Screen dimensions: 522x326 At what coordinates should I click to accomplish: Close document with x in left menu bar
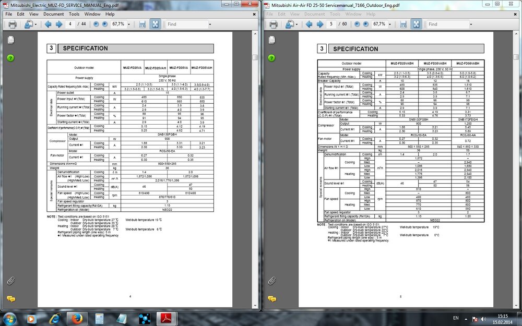[254, 14]
